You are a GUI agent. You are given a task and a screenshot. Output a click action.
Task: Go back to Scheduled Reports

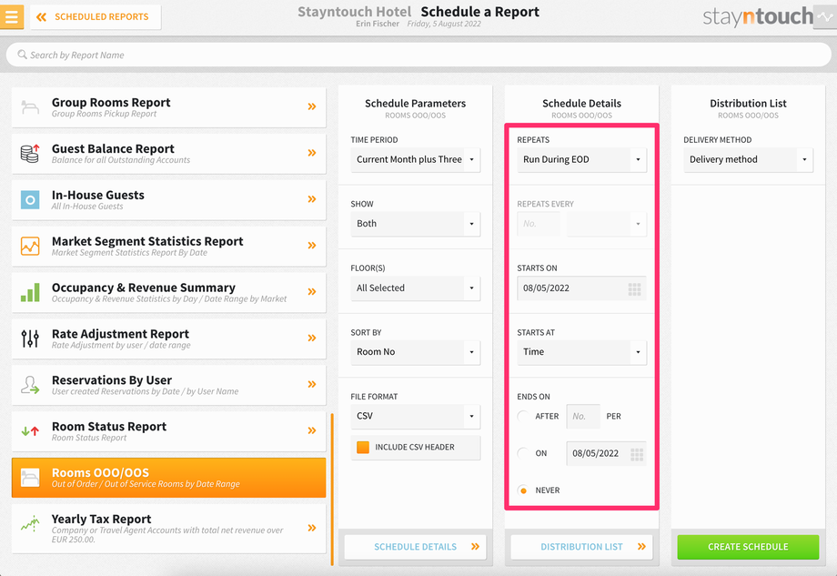tap(96, 17)
